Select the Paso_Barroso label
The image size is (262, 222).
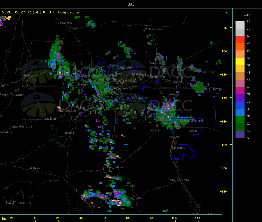pos(178,180)
